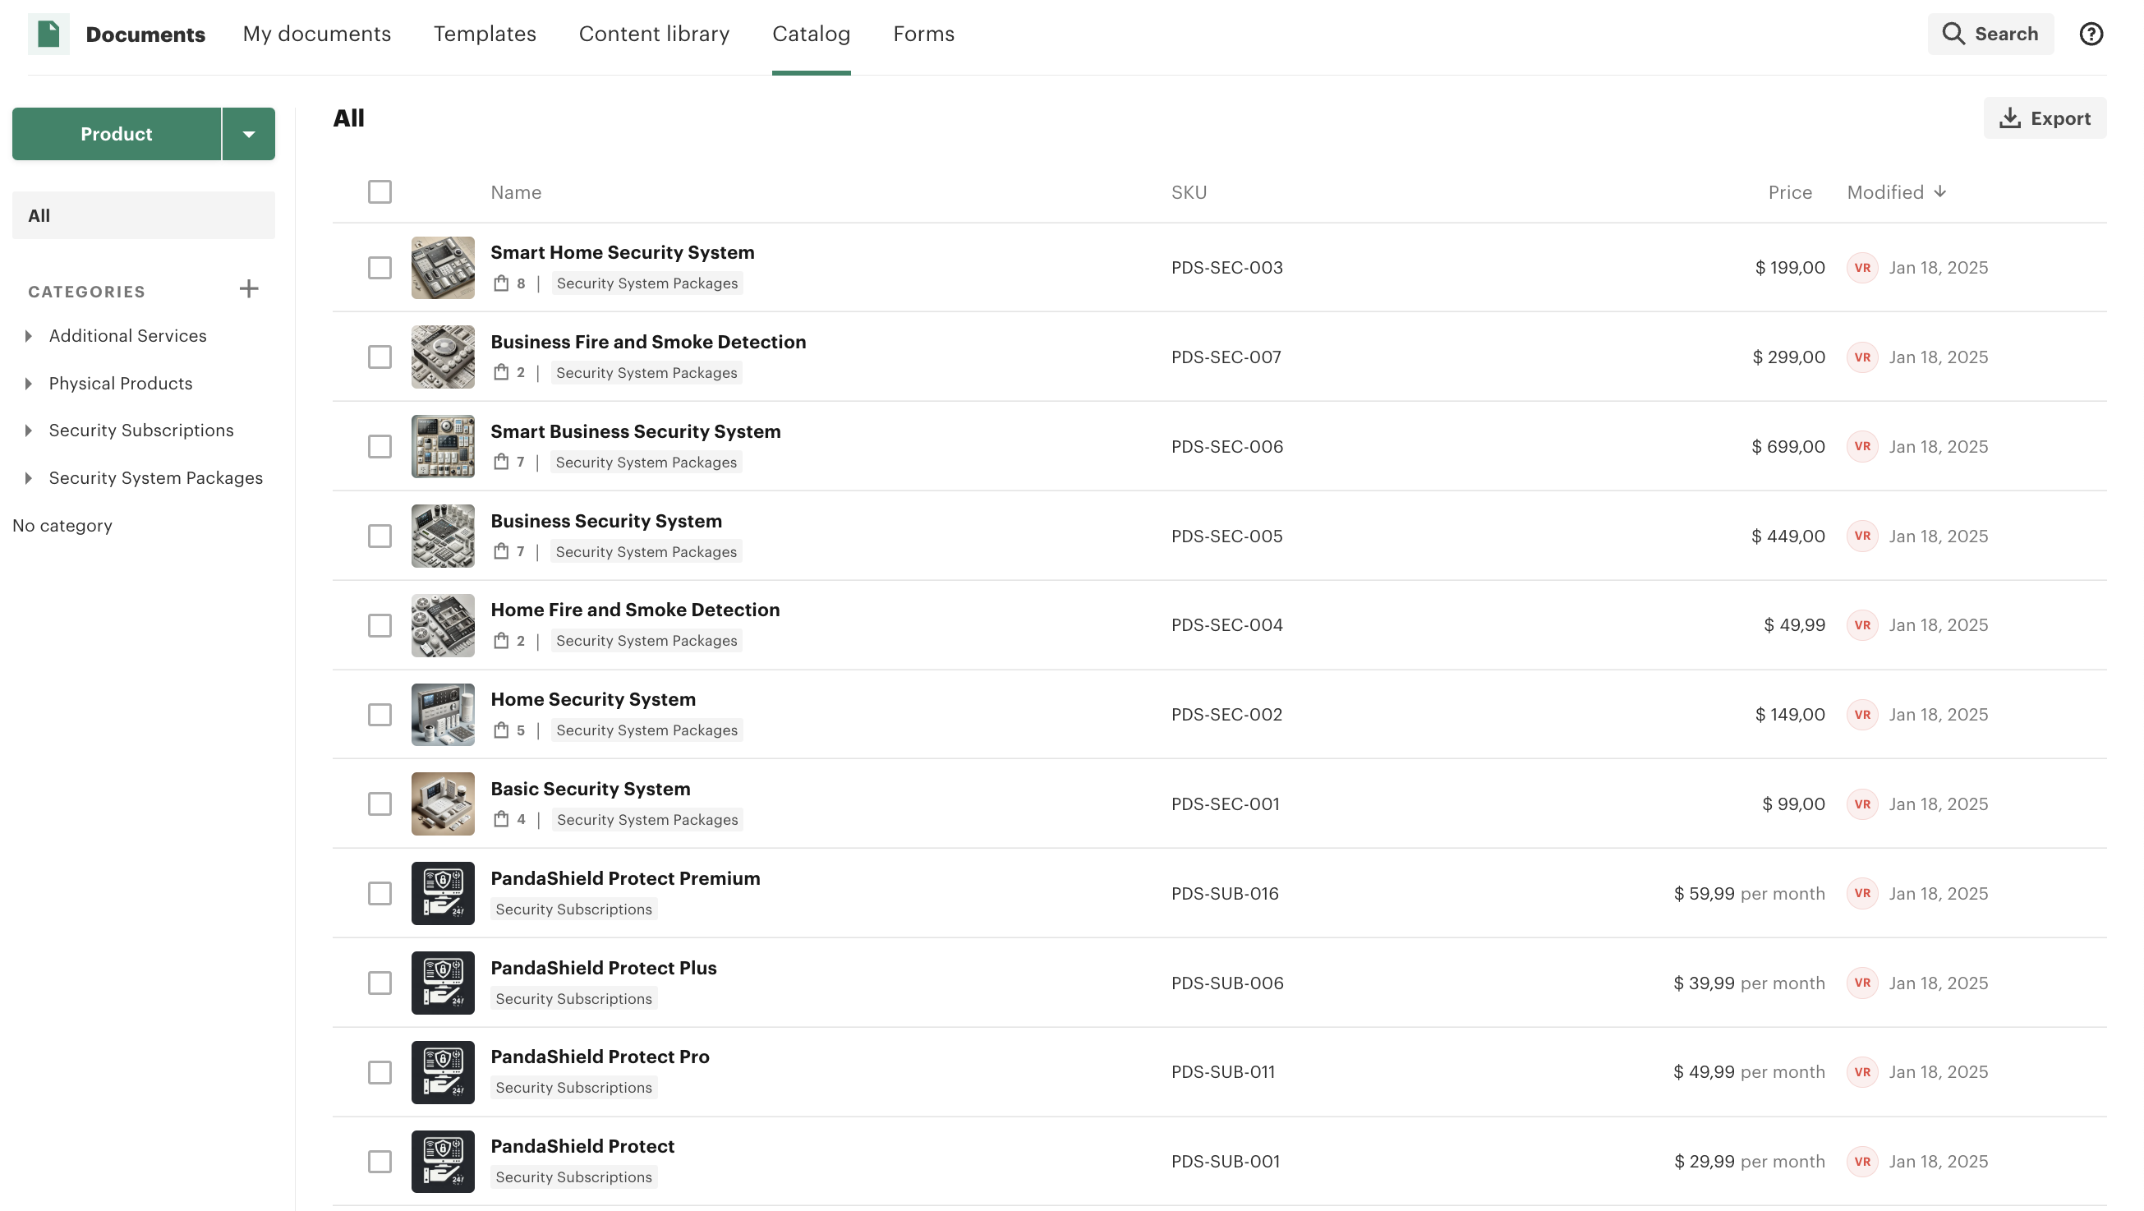This screenshot has height=1211, width=2144.
Task: Click the green Product button
Action: 117,134
